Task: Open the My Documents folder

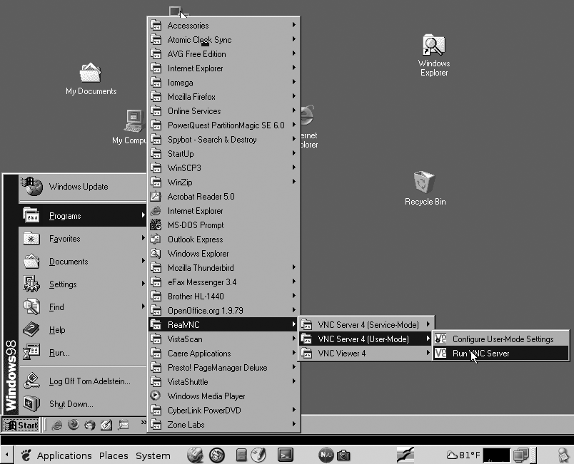Action: coord(90,73)
